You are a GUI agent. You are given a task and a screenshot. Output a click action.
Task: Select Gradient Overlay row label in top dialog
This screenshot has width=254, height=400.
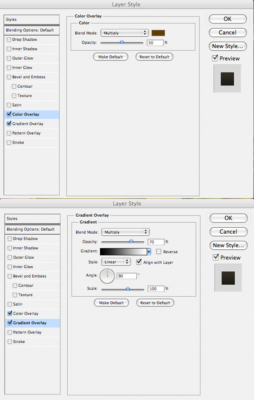pyautogui.click(x=28, y=124)
